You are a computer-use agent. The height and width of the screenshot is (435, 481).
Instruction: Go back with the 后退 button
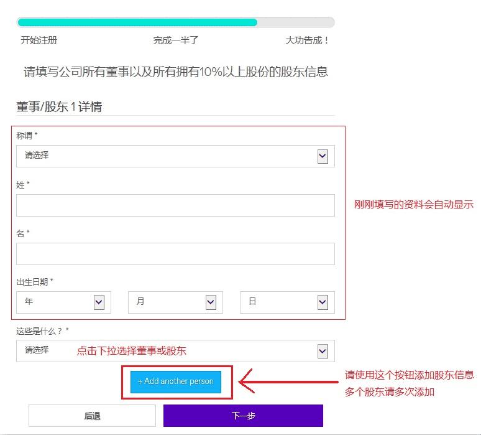pos(92,416)
